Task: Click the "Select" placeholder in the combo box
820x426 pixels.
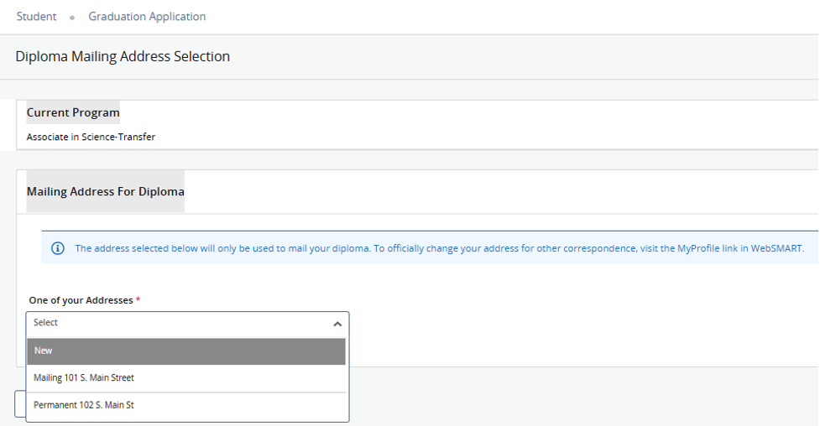Action: click(x=46, y=323)
